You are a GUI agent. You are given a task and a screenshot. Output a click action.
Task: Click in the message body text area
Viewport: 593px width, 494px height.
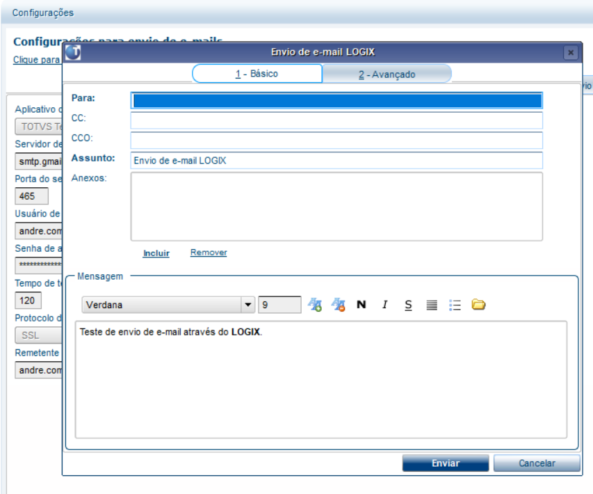coord(321,380)
